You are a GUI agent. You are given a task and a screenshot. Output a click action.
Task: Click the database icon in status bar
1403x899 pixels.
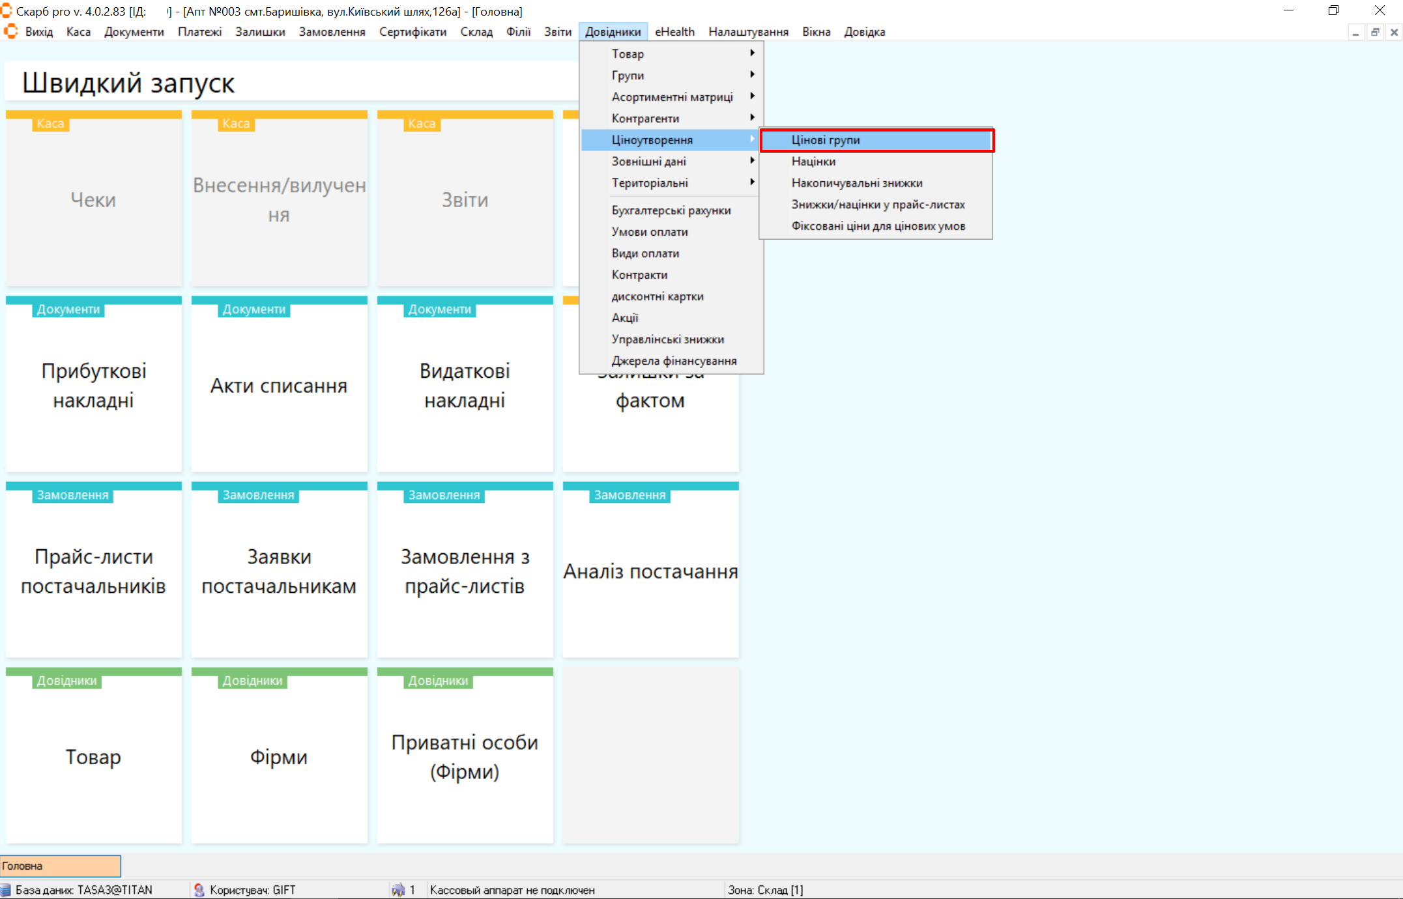6,890
